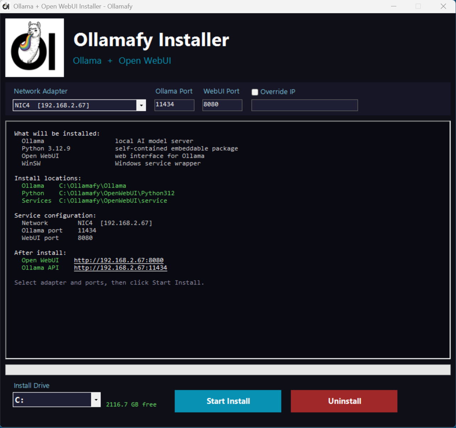Screen dimensions: 456x428
Task: Click the Install Drive label
Action: pos(32,385)
